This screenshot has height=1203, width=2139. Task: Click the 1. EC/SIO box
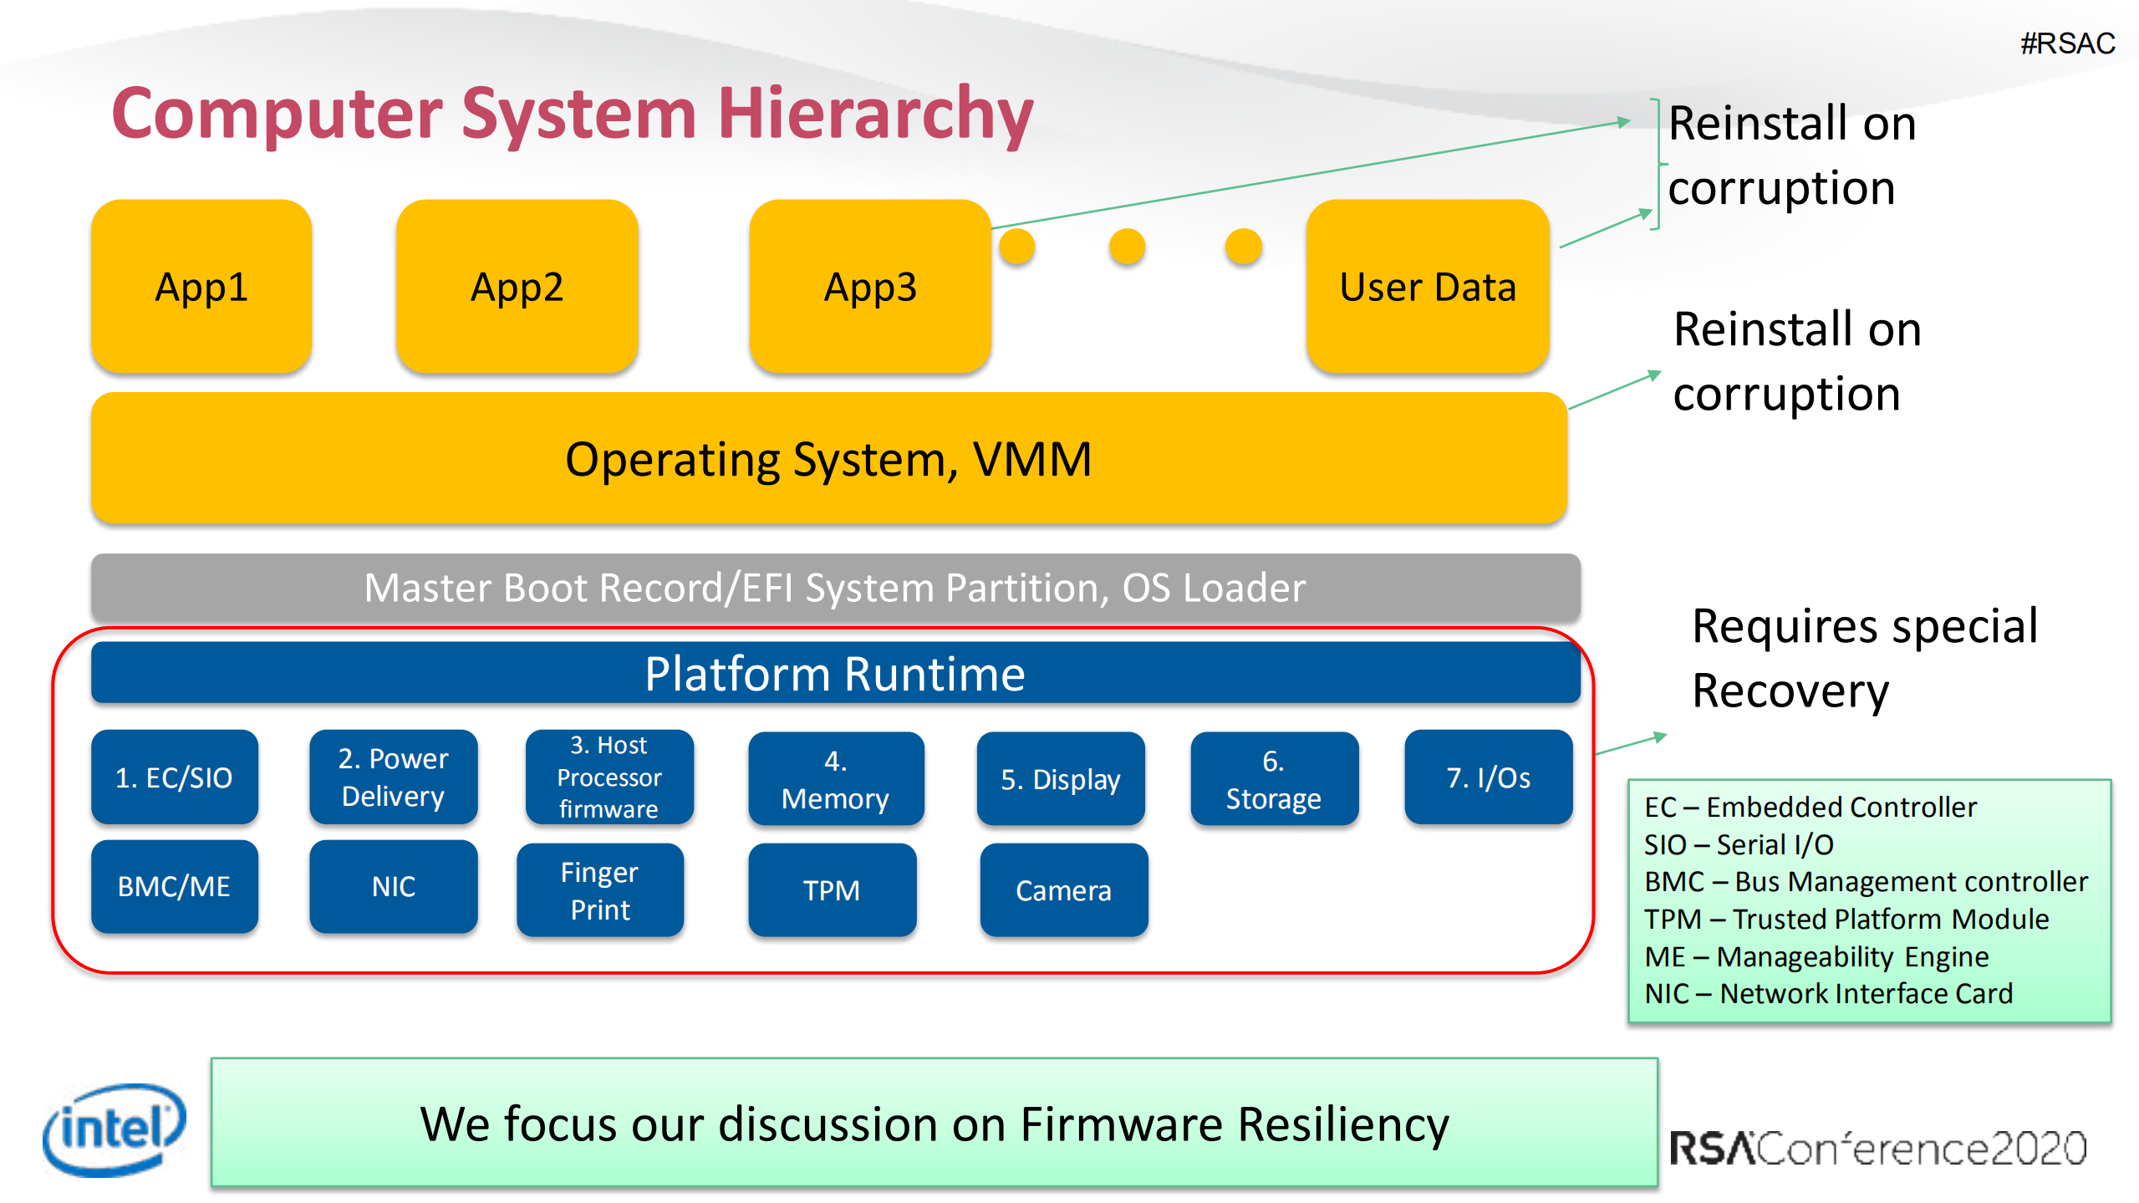(174, 777)
